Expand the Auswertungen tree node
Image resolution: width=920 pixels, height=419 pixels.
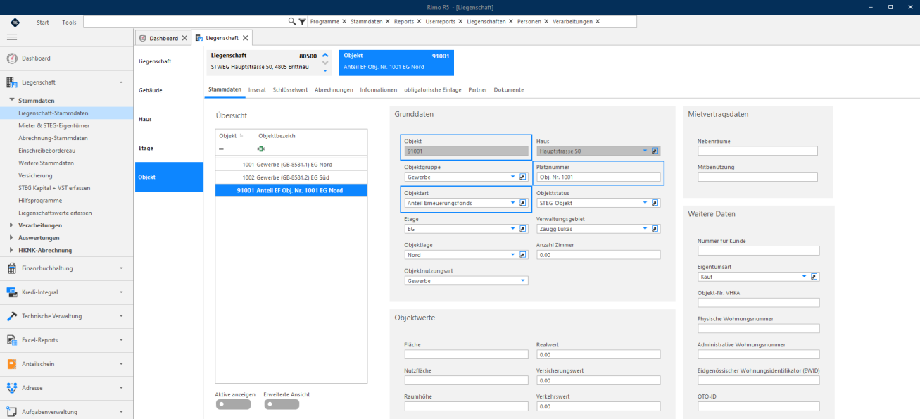point(12,238)
